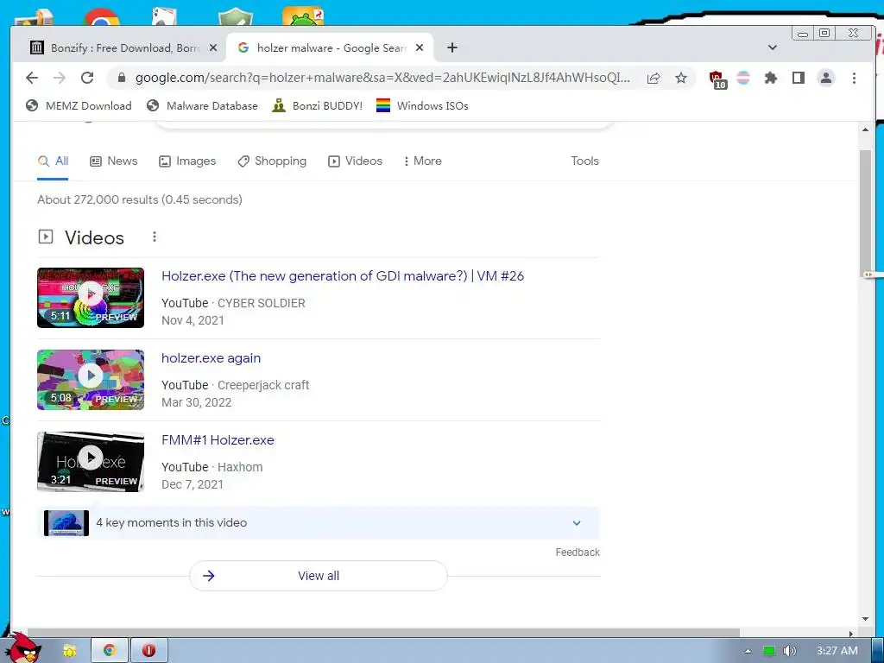Click the horizontal scrollbar thumb
The width and height of the screenshot is (884, 663).
(x=383, y=633)
